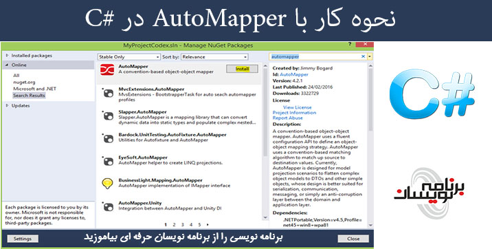Open the Sort by Relevance dropdown
This screenshot has height=249, width=492.
tap(214, 57)
